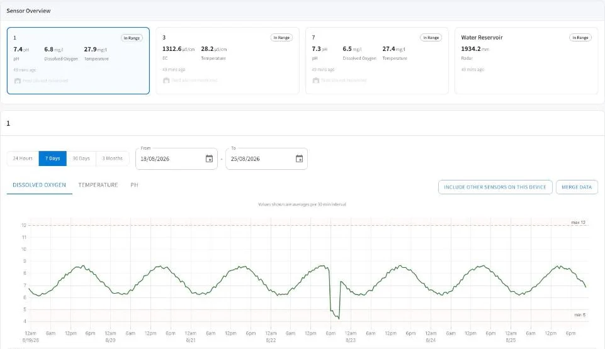The image size is (605, 349).
Task: Click the feed icon on sensor 3 card
Action: [166, 80]
